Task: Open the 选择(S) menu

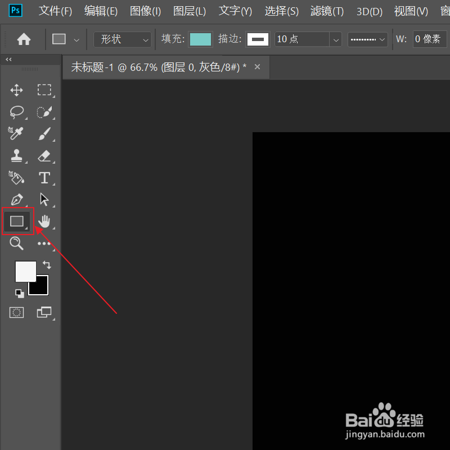Action: tap(282, 11)
